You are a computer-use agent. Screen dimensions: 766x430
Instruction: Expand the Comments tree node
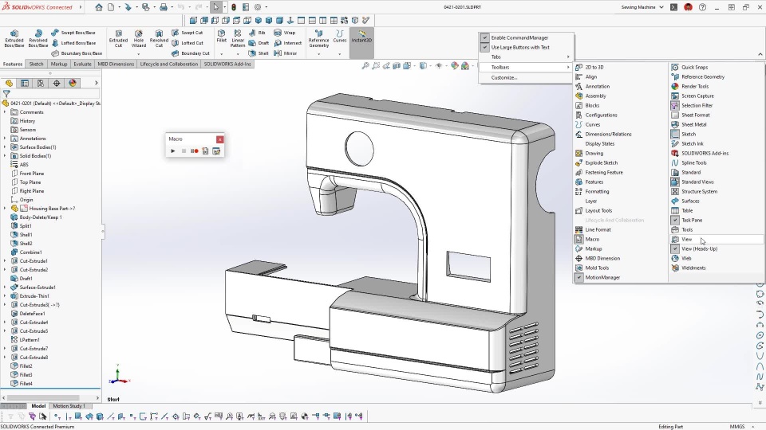point(5,112)
